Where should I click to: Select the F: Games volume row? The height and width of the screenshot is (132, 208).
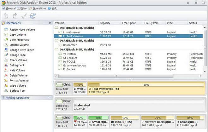(x=128, y=69)
